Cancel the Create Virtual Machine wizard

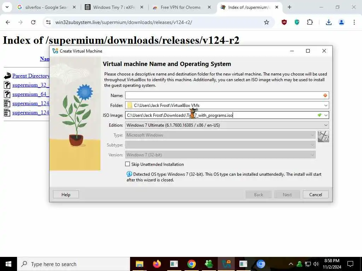[x=316, y=195]
